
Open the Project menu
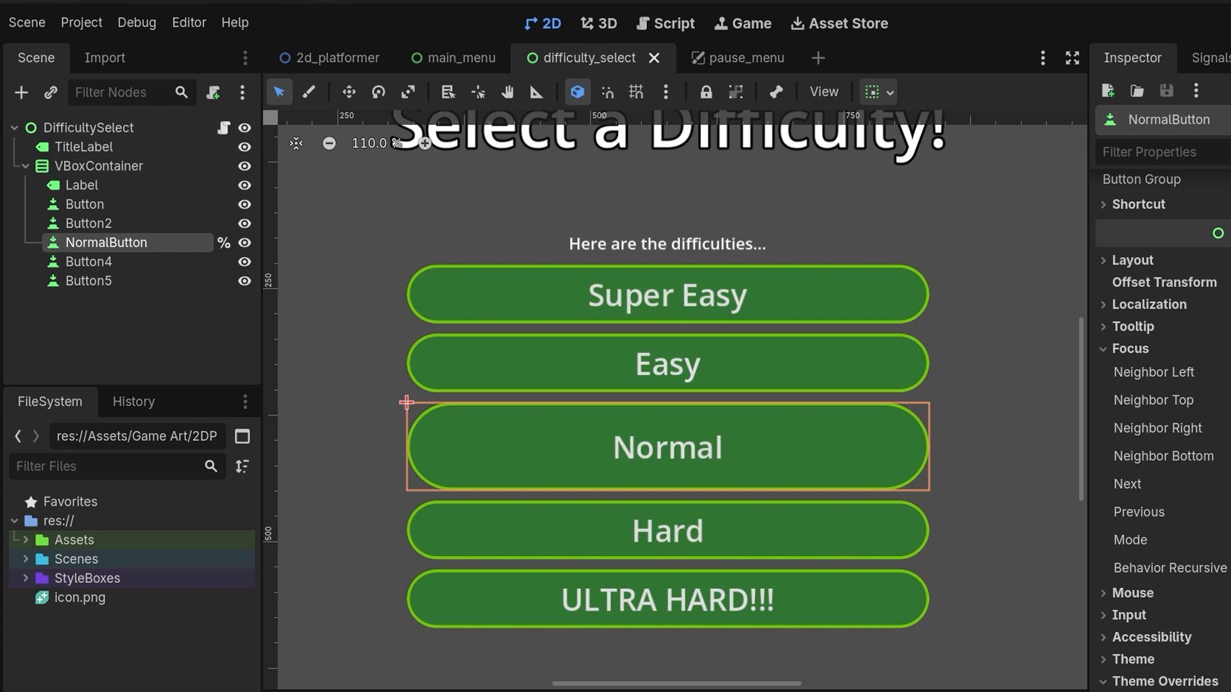pyautogui.click(x=81, y=22)
